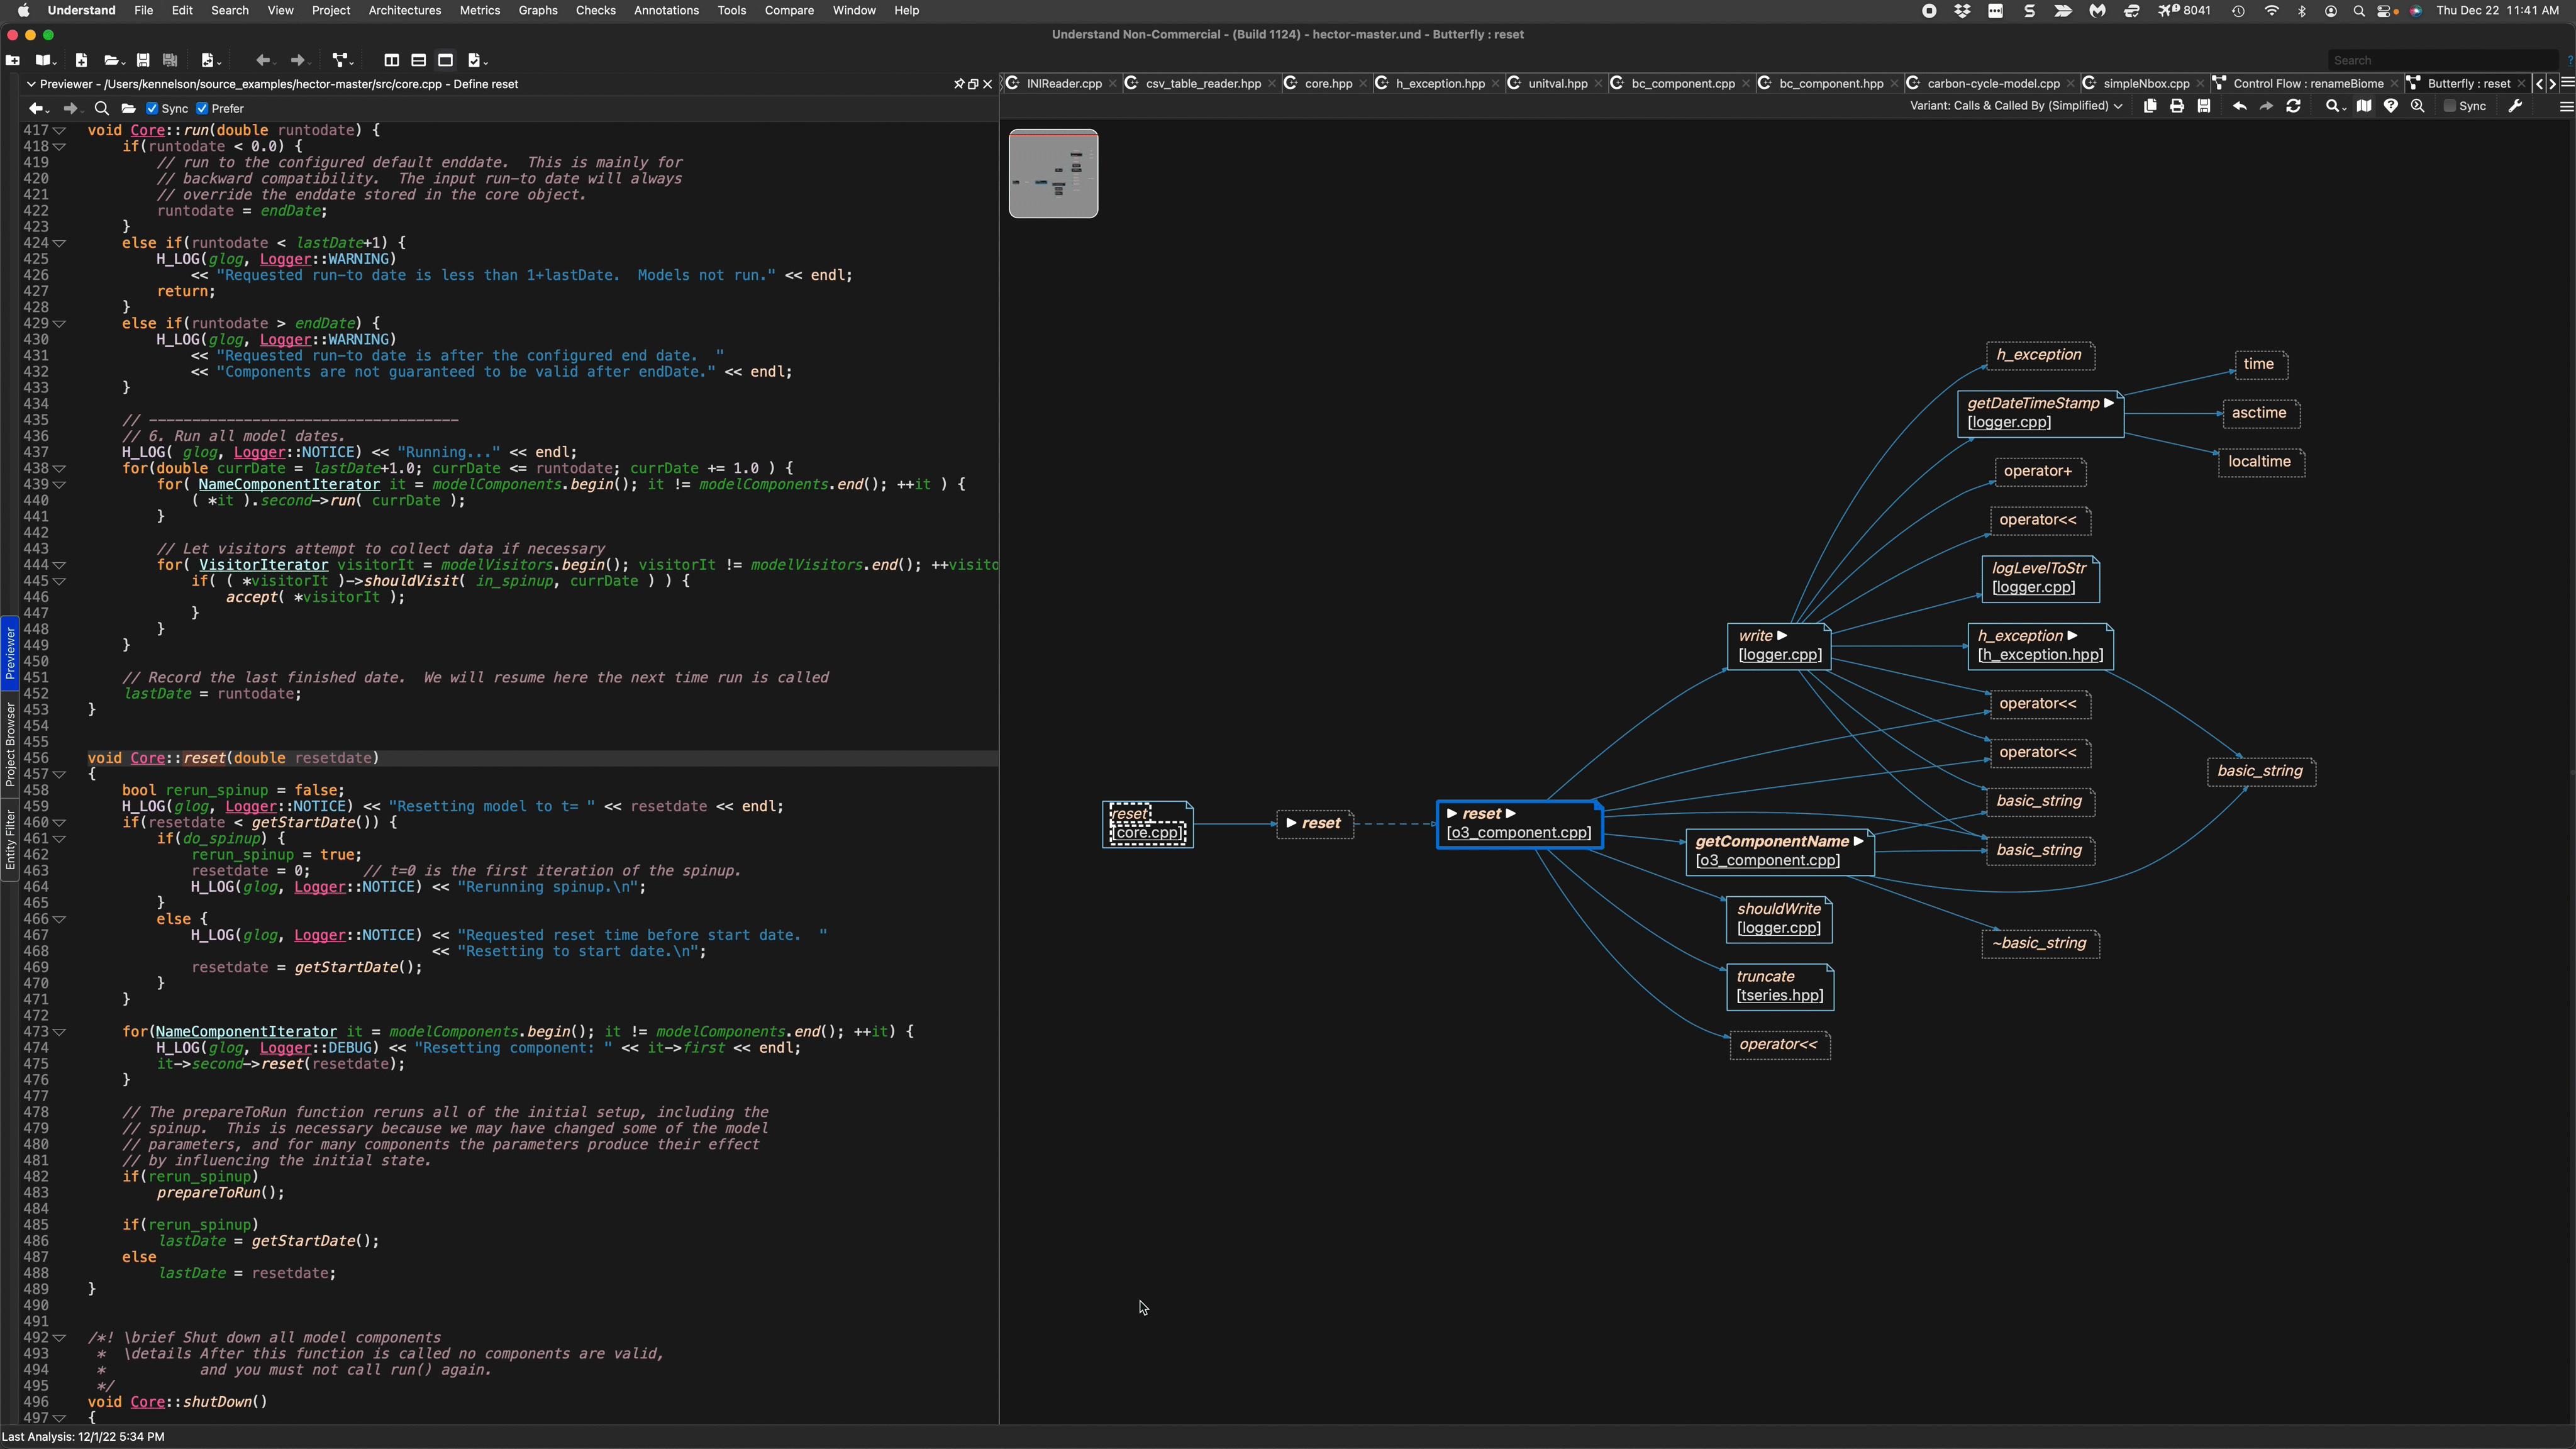This screenshot has height=1449, width=2576.
Task: Open graph settings wrench icon
Action: (x=2515, y=106)
